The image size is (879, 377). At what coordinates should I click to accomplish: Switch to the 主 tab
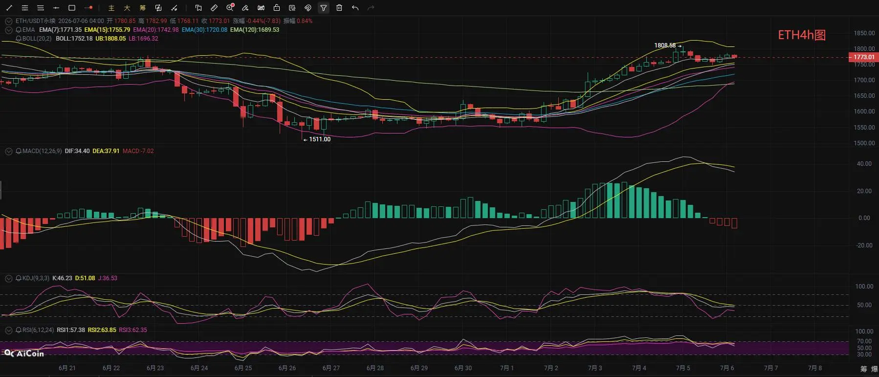(111, 8)
